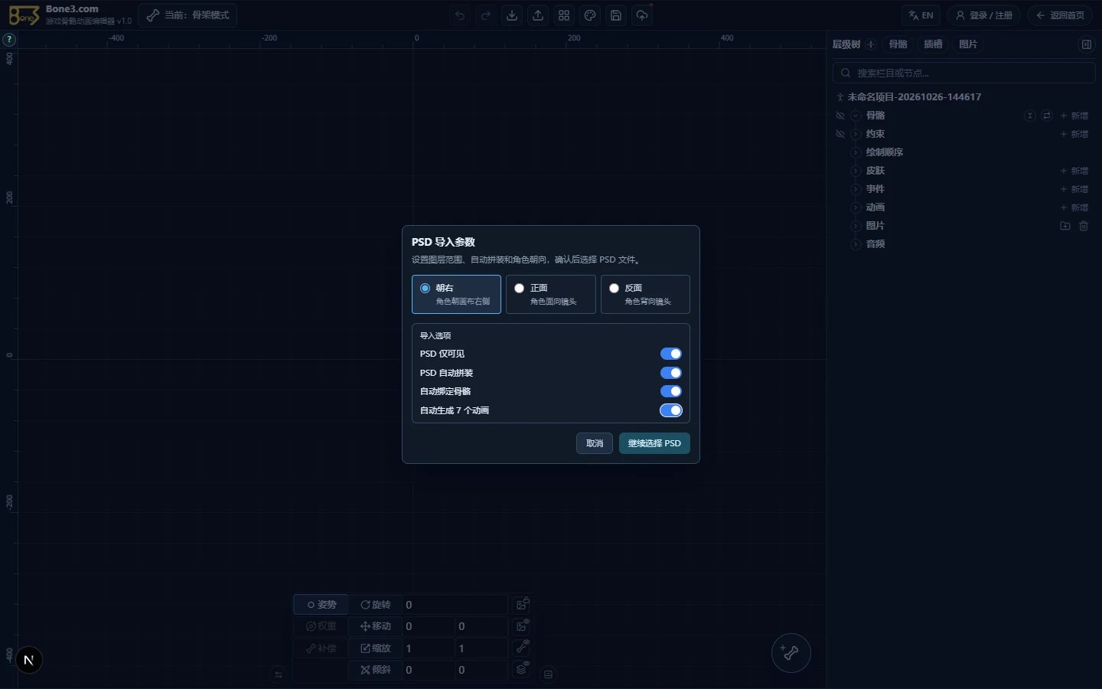Expand the 动画 tree node
1102x689 pixels.
tap(856, 207)
